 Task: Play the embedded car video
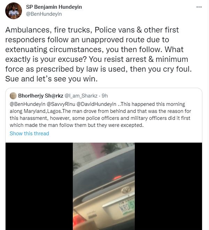(x=104, y=186)
